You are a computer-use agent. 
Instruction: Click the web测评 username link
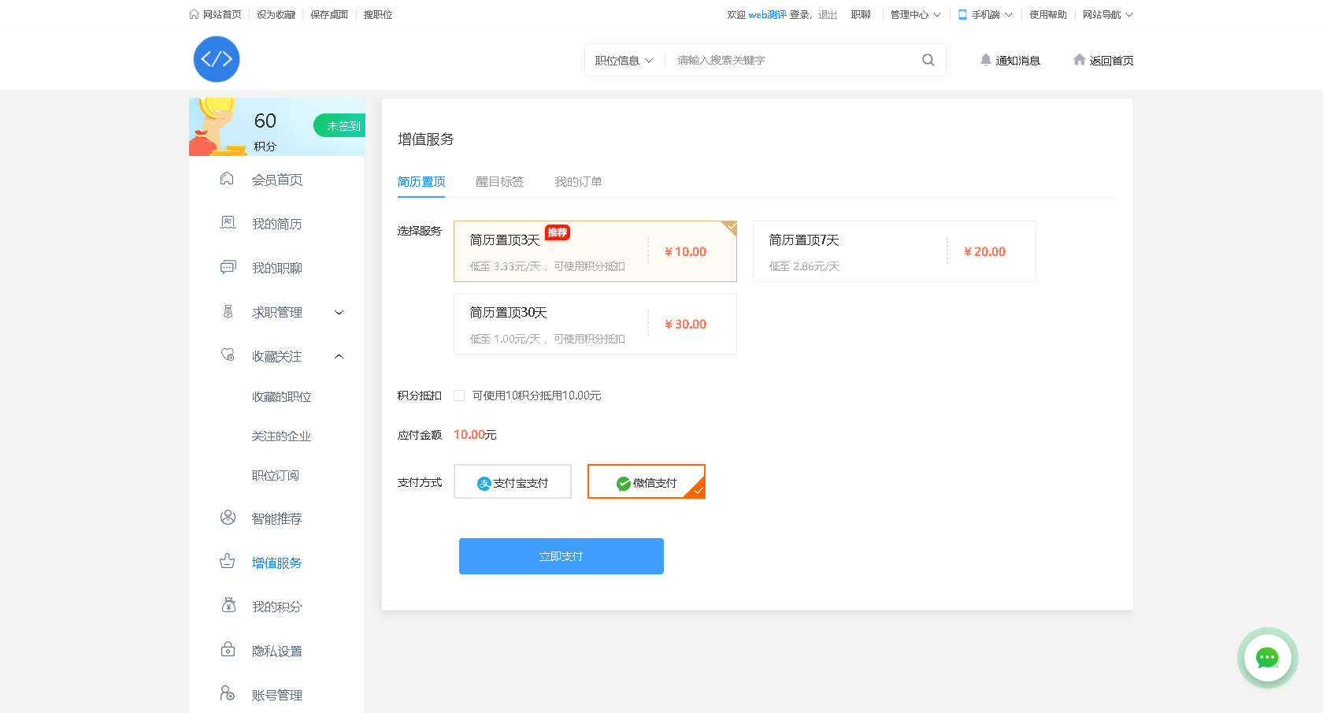767,14
